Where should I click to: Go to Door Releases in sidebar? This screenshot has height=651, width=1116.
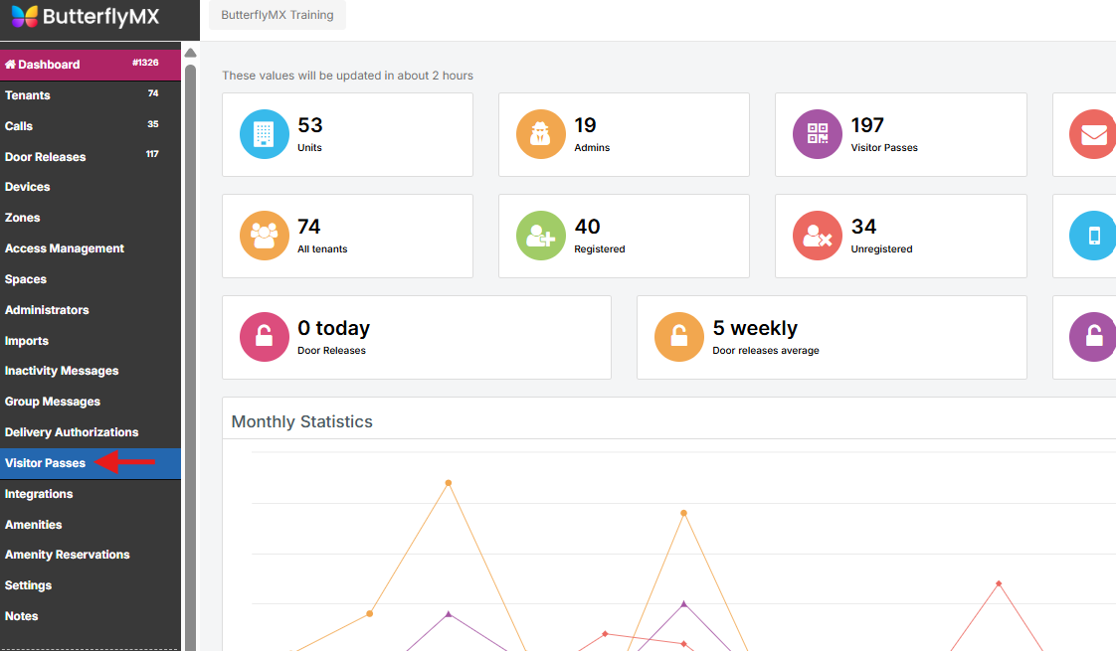point(46,157)
